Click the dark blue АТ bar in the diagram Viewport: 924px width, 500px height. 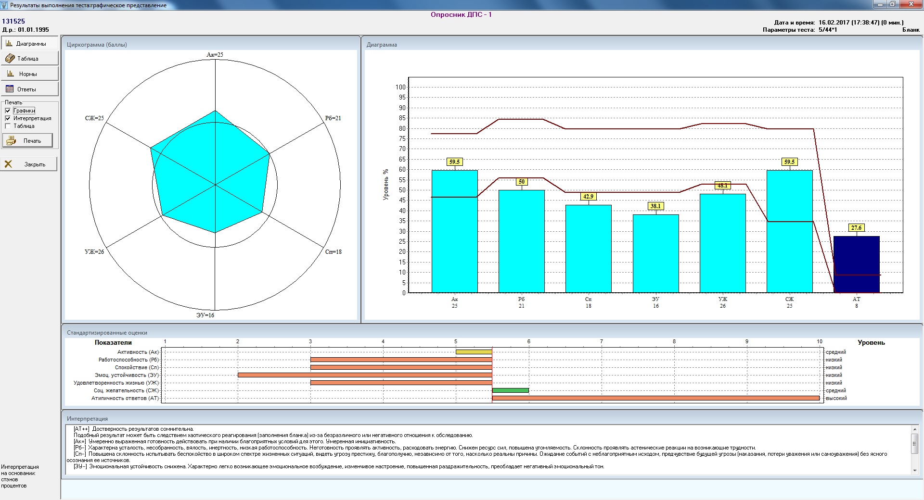pyautogui.click(x=856, y=263)
